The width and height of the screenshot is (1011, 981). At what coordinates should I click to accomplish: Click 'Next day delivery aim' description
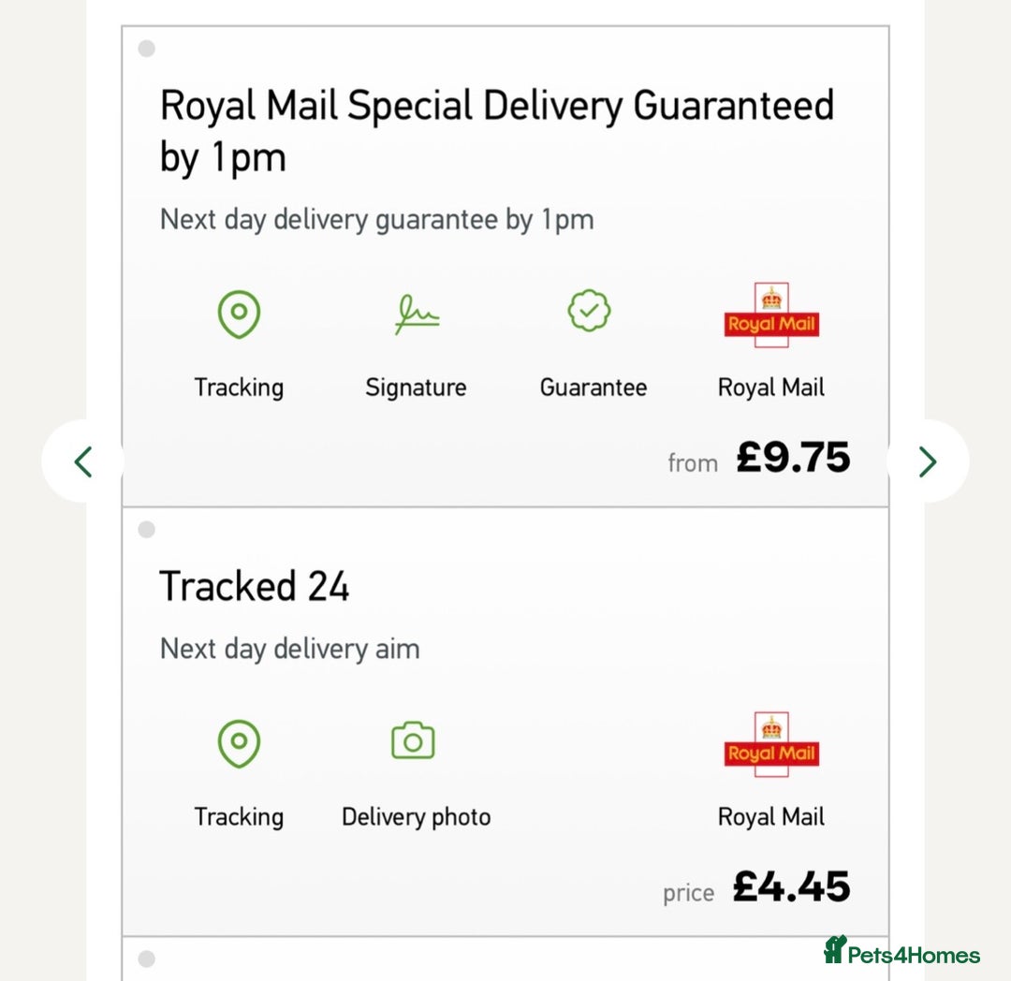[x=290, y=649]
